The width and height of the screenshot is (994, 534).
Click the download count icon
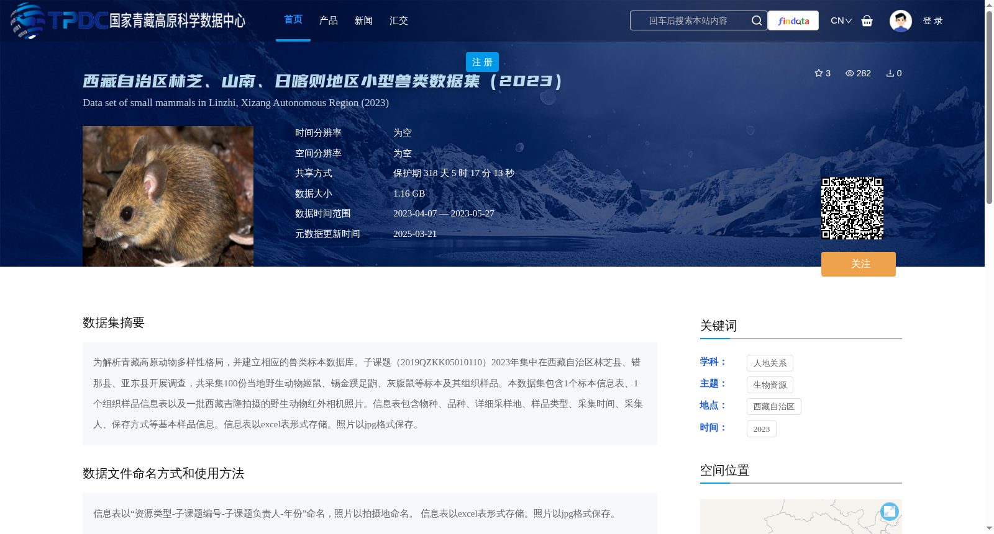(x=890, y=73)
